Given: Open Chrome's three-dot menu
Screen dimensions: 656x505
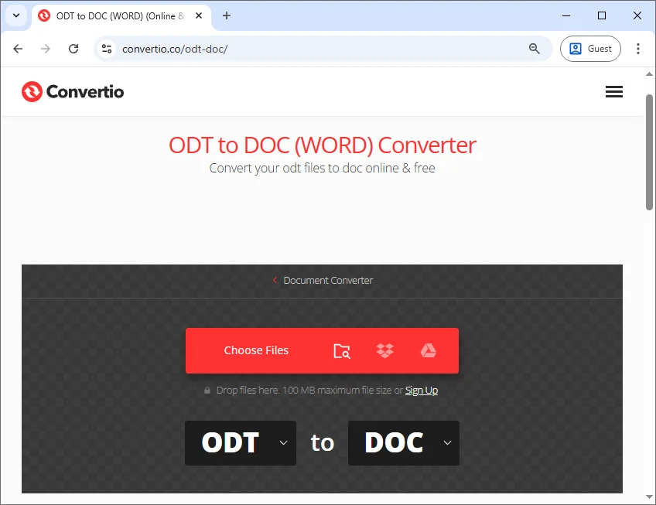Looking at the screenshot, I should click(638, 48).
